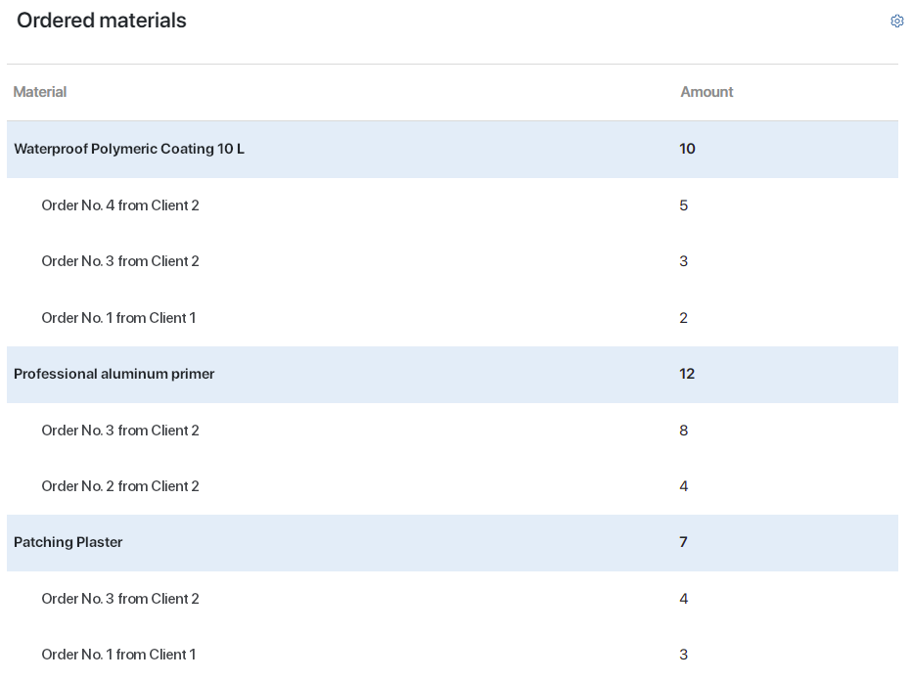912x681 pixels.
Task: Select Order No. 4 from Client 2
Action: pos(120,205)
